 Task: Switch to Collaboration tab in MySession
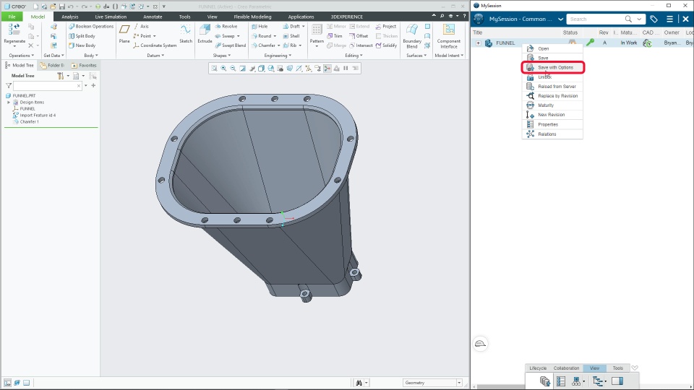pos(566,368)
